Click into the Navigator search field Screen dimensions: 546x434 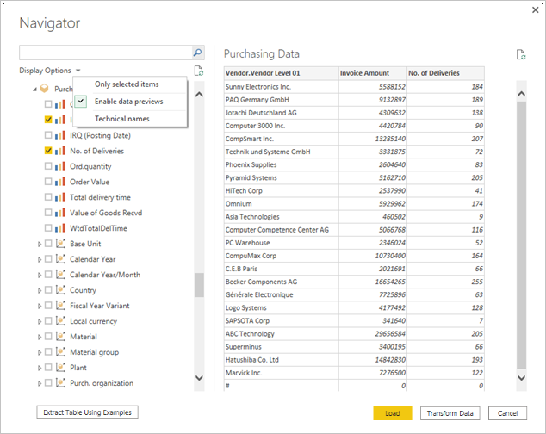pyautogui.click(x=106, y=53)
